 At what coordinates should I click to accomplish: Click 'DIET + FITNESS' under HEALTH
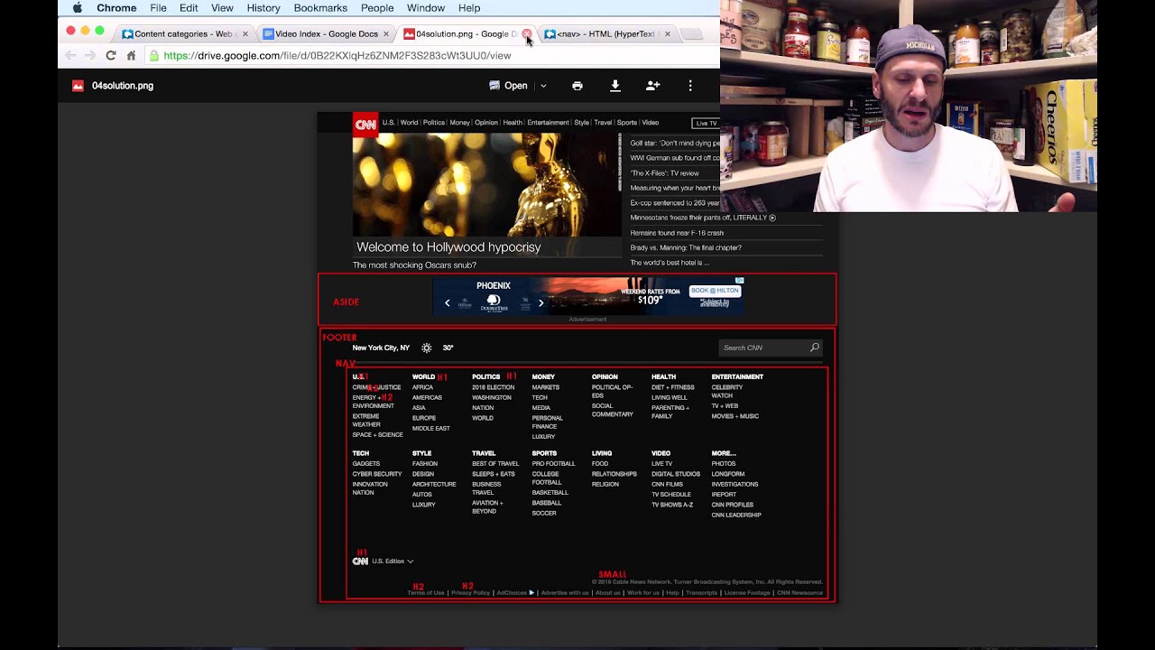673,387
